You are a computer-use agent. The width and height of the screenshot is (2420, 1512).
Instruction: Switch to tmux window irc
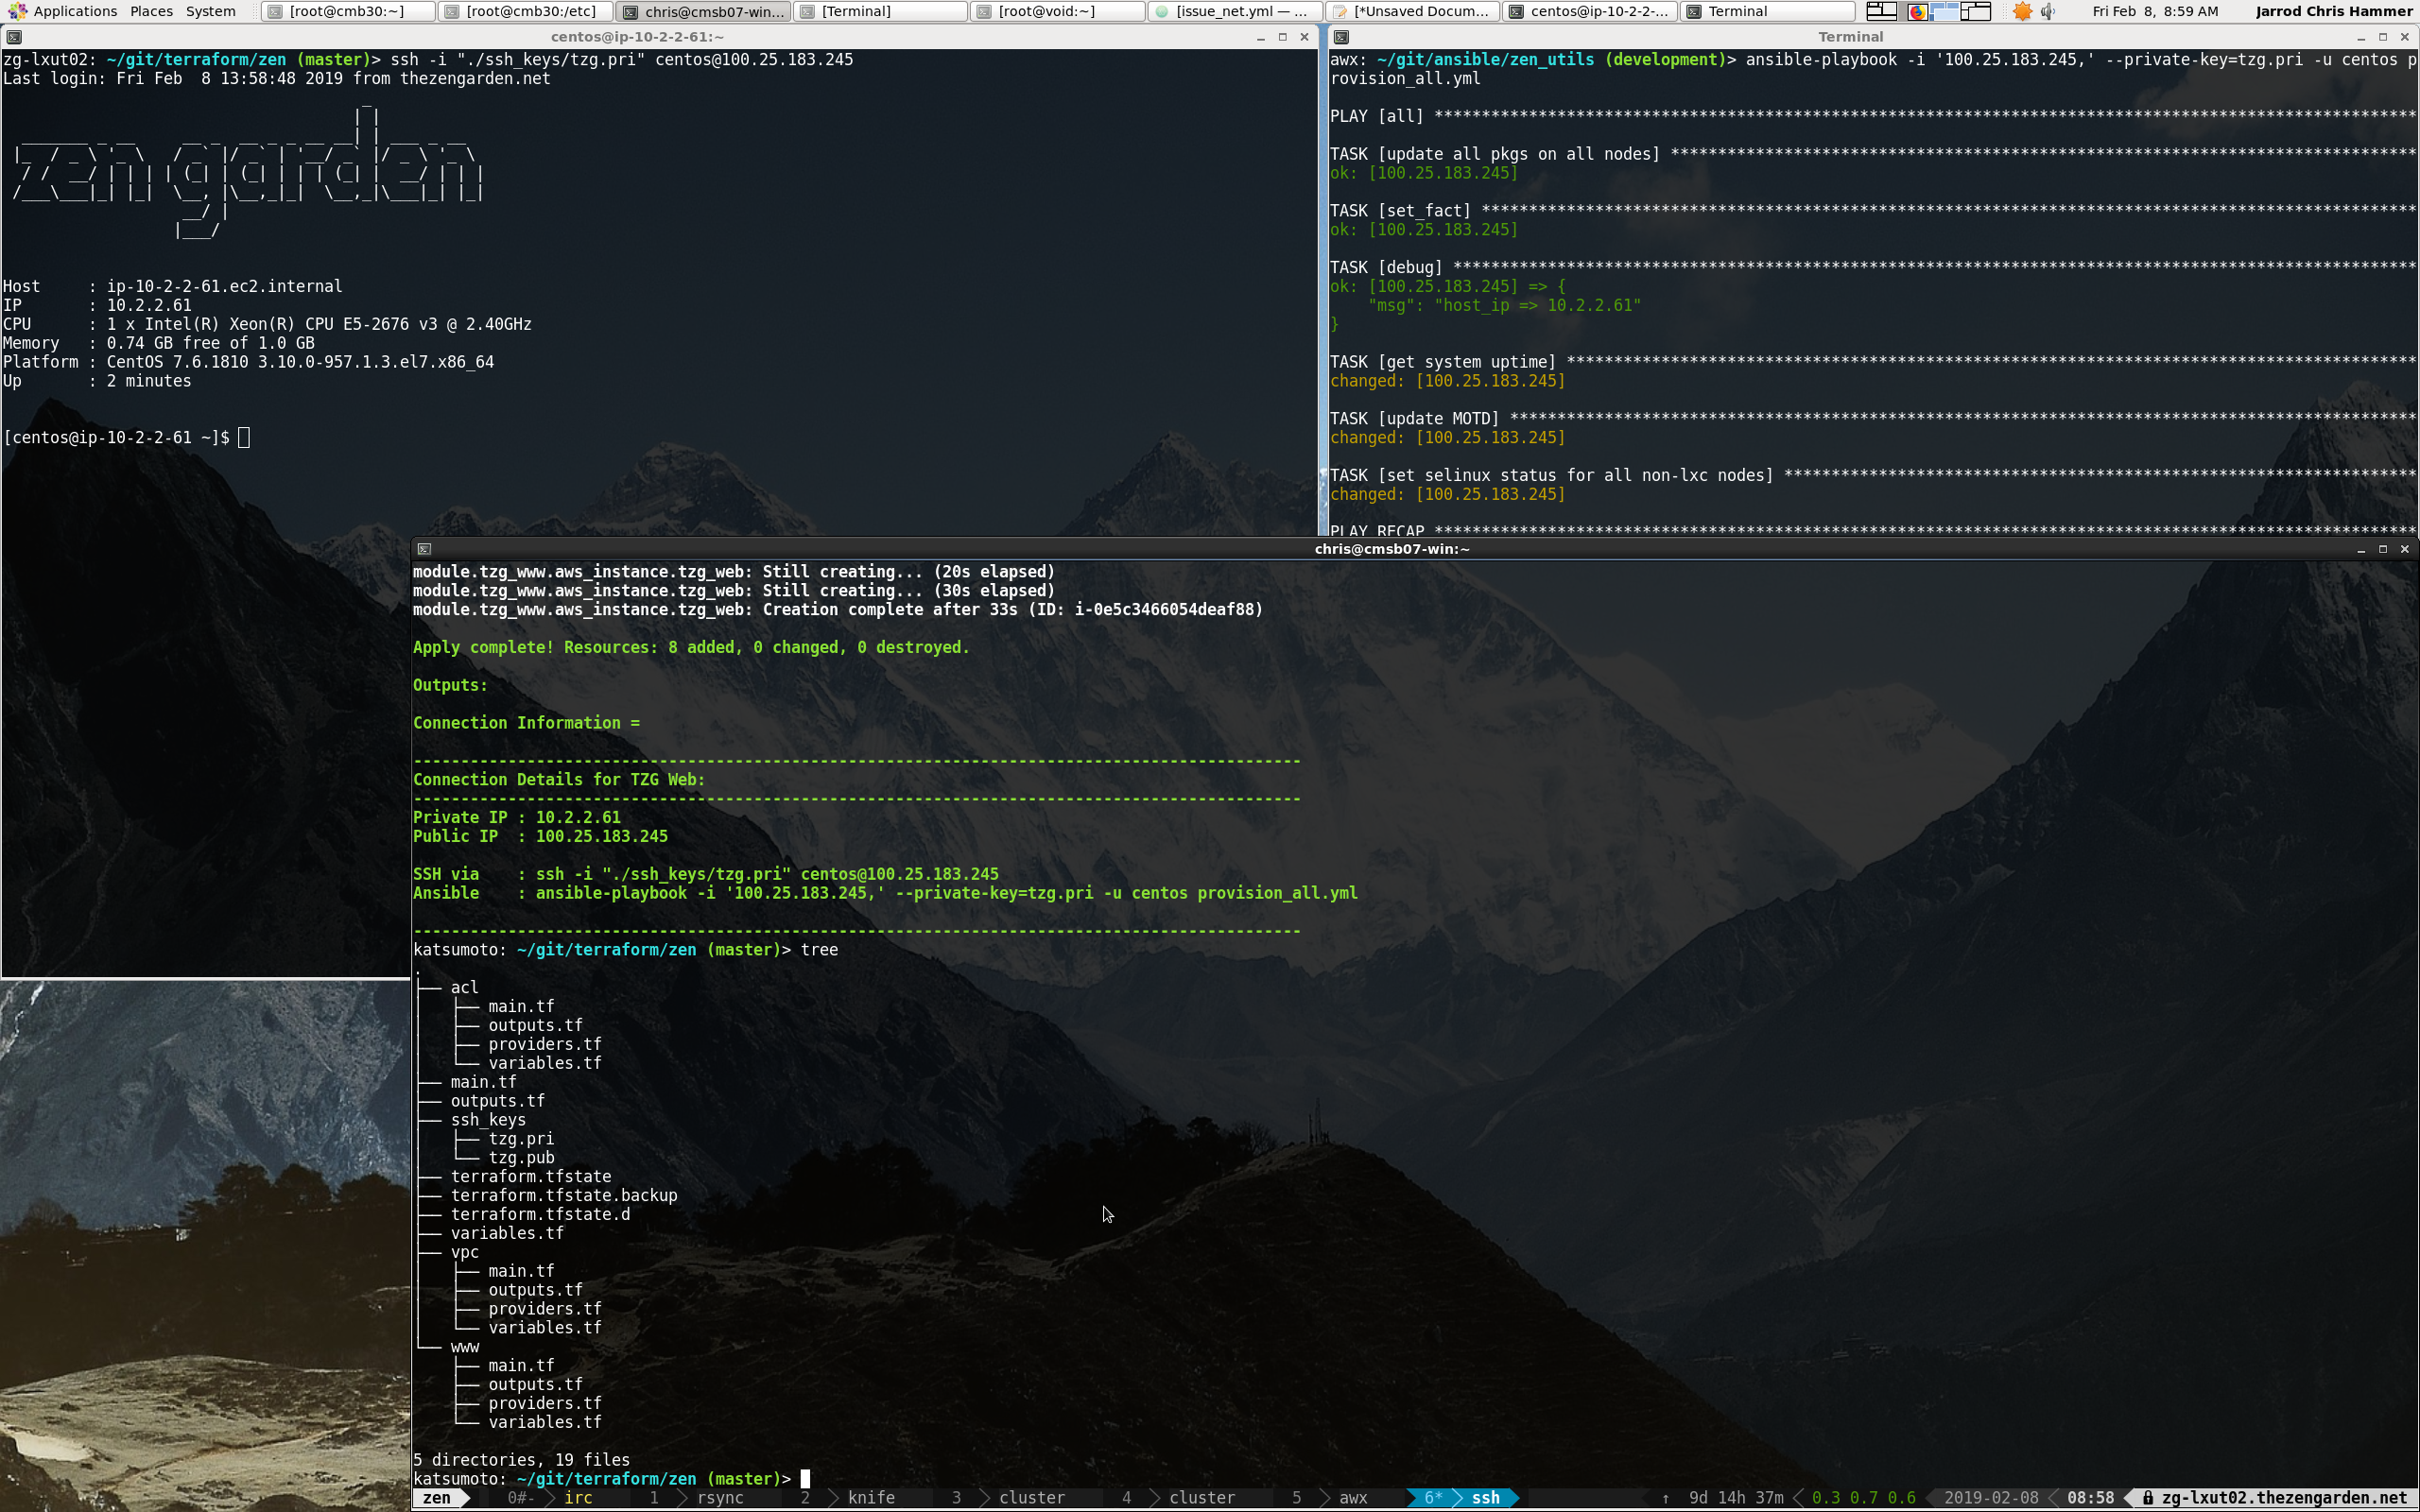(578, 1498)
